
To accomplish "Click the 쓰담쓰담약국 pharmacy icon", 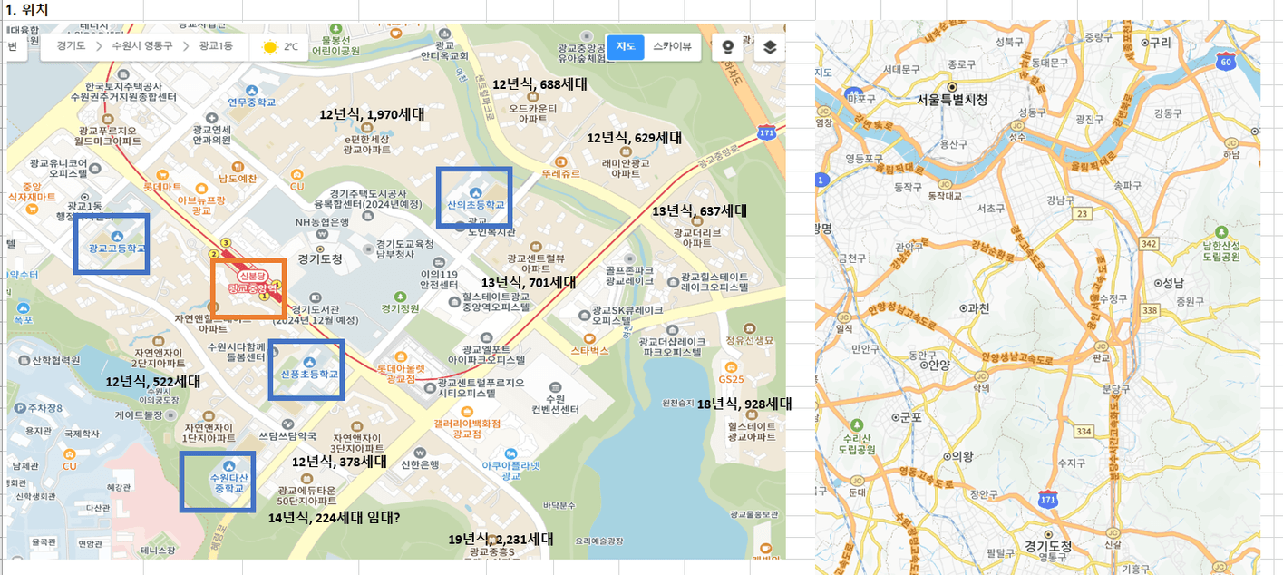I will click(x=290, y=424).
